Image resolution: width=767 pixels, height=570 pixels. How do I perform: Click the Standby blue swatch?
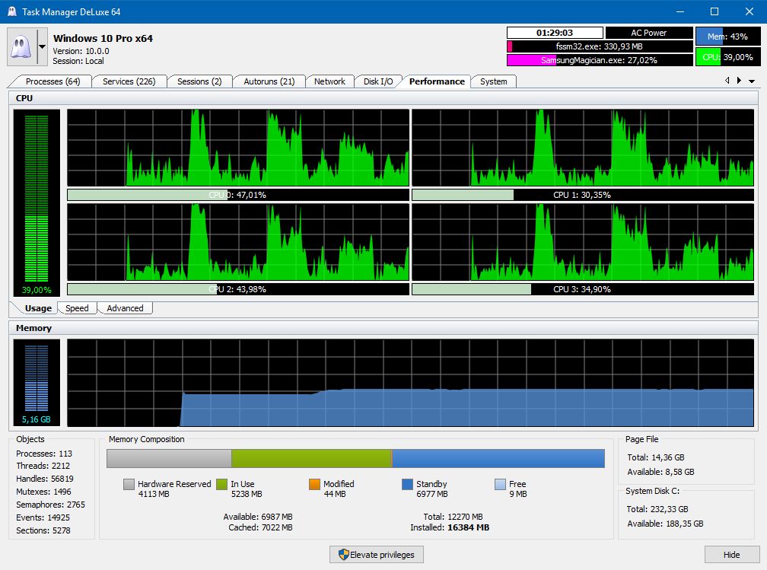tap(407, 484)
